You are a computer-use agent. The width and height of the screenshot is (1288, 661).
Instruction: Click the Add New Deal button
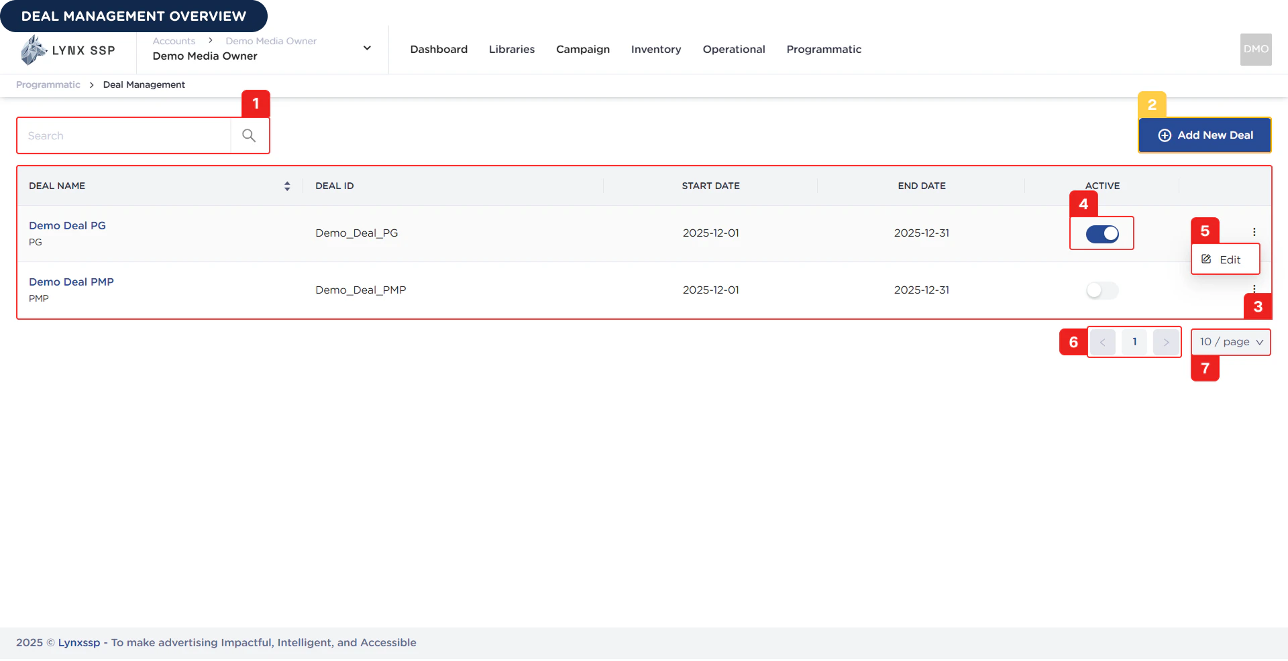pyautogui.click(x=1204, y=135)
